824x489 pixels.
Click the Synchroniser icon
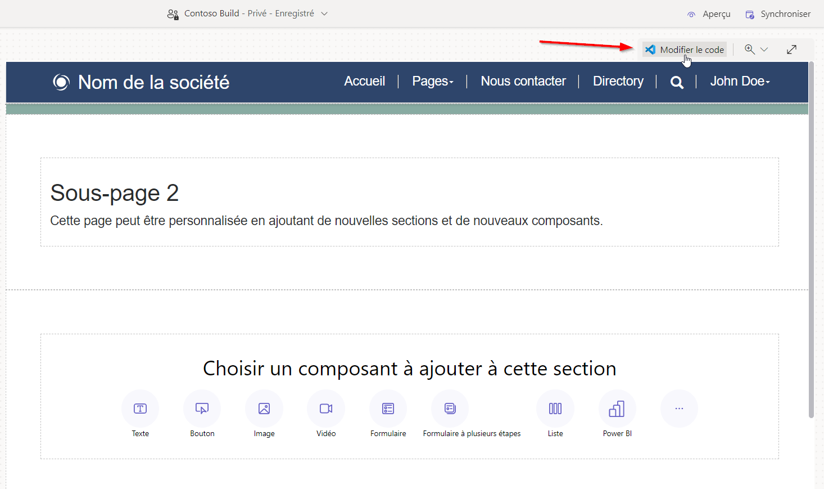[x=750, y=15]
